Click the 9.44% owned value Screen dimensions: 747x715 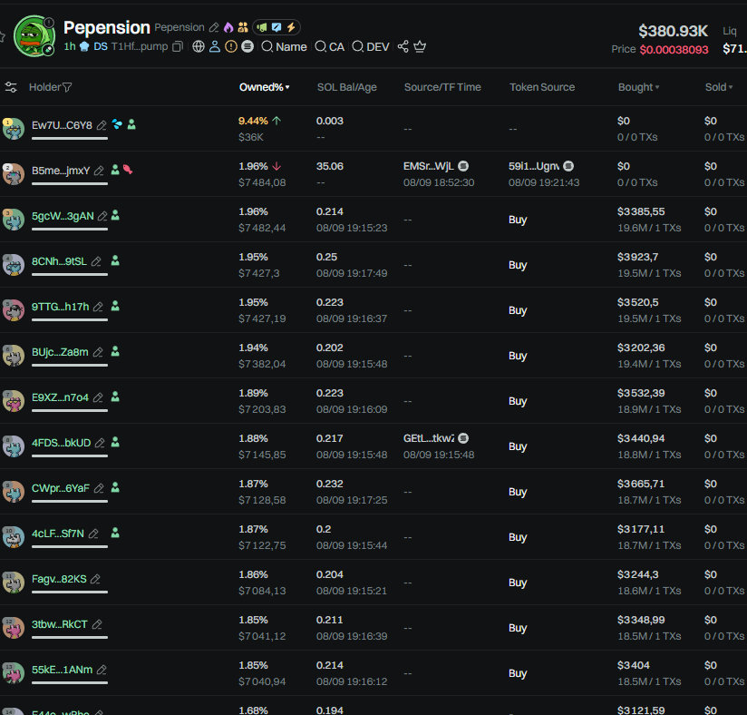[253, 121]
